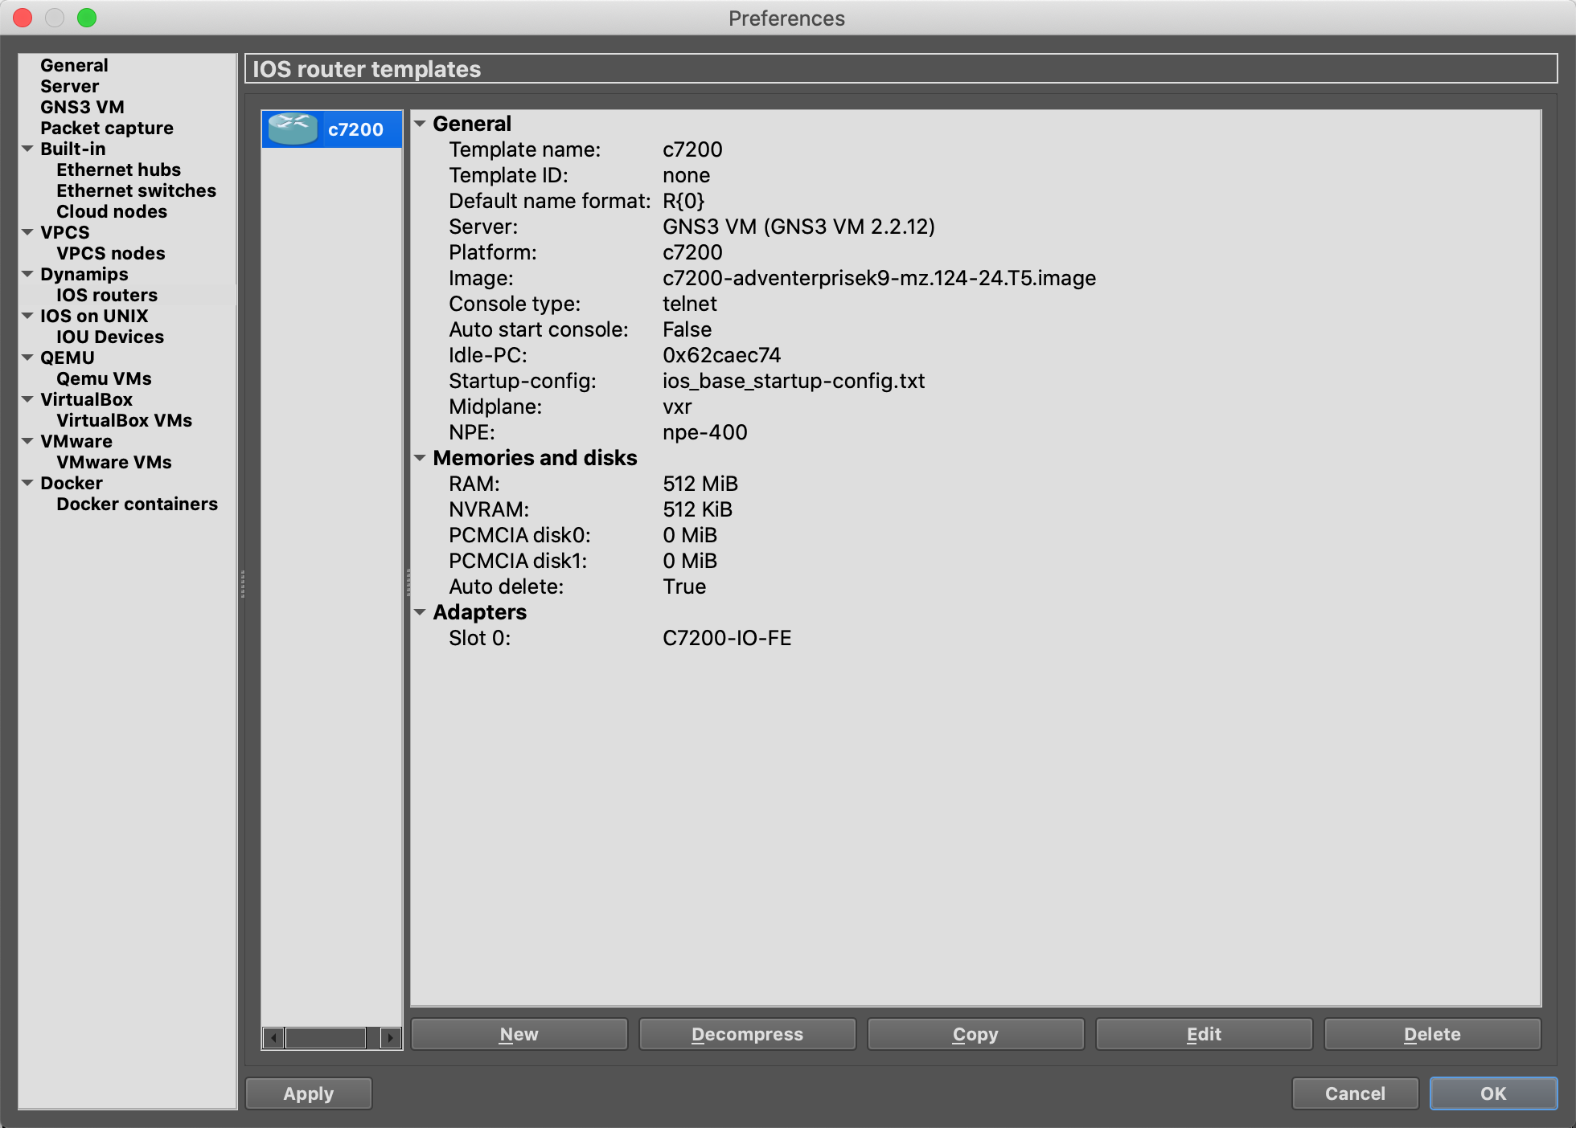Collapse the Memories and disks section
1576x1128 pixels.
pyautogui.click(x=420, y=458)
